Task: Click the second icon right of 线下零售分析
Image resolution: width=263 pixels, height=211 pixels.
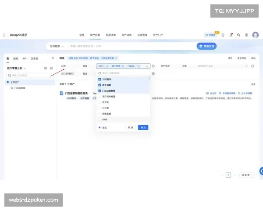Action: pos(51,68)
